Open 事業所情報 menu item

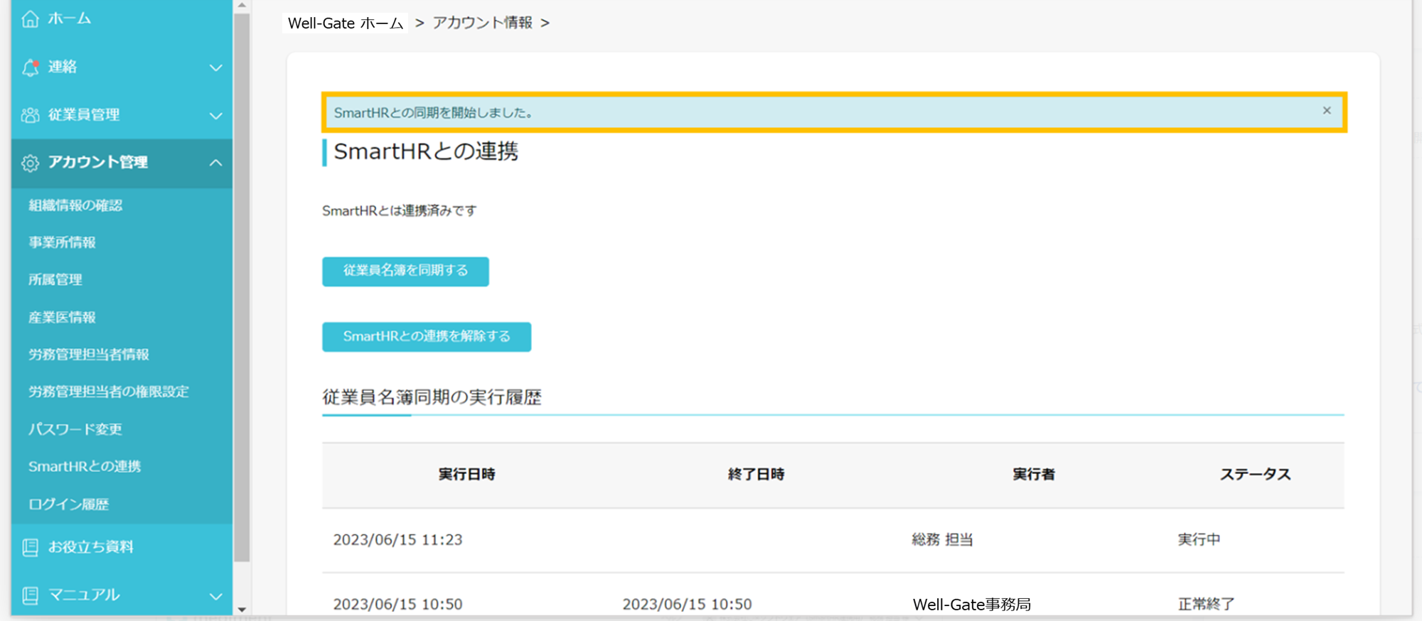62,242
